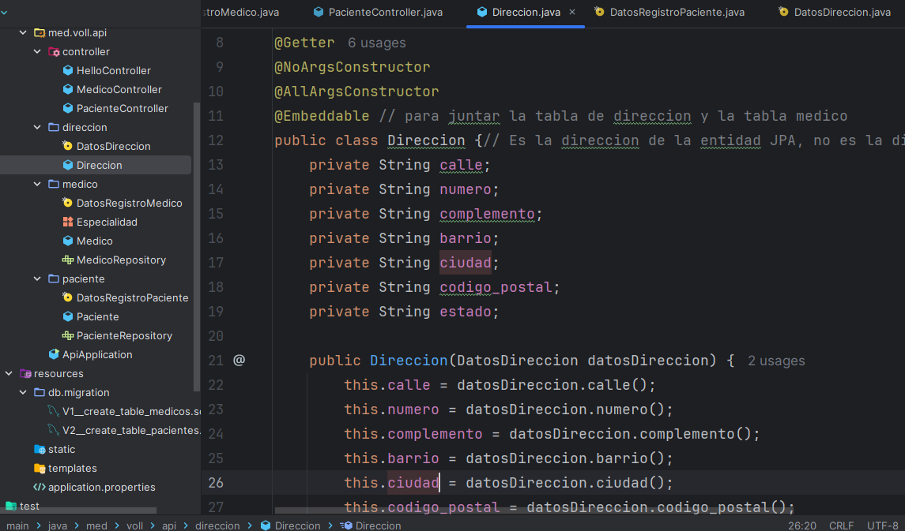The image size is (905, 531).
Task: Click breadcrumb item med
Action: (x=96, y=525)
